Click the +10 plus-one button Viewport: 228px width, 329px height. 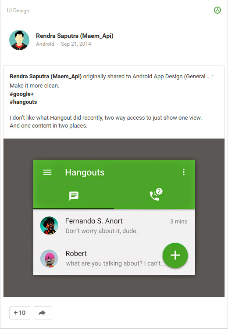pyautogui.click(x=20, y=313)
